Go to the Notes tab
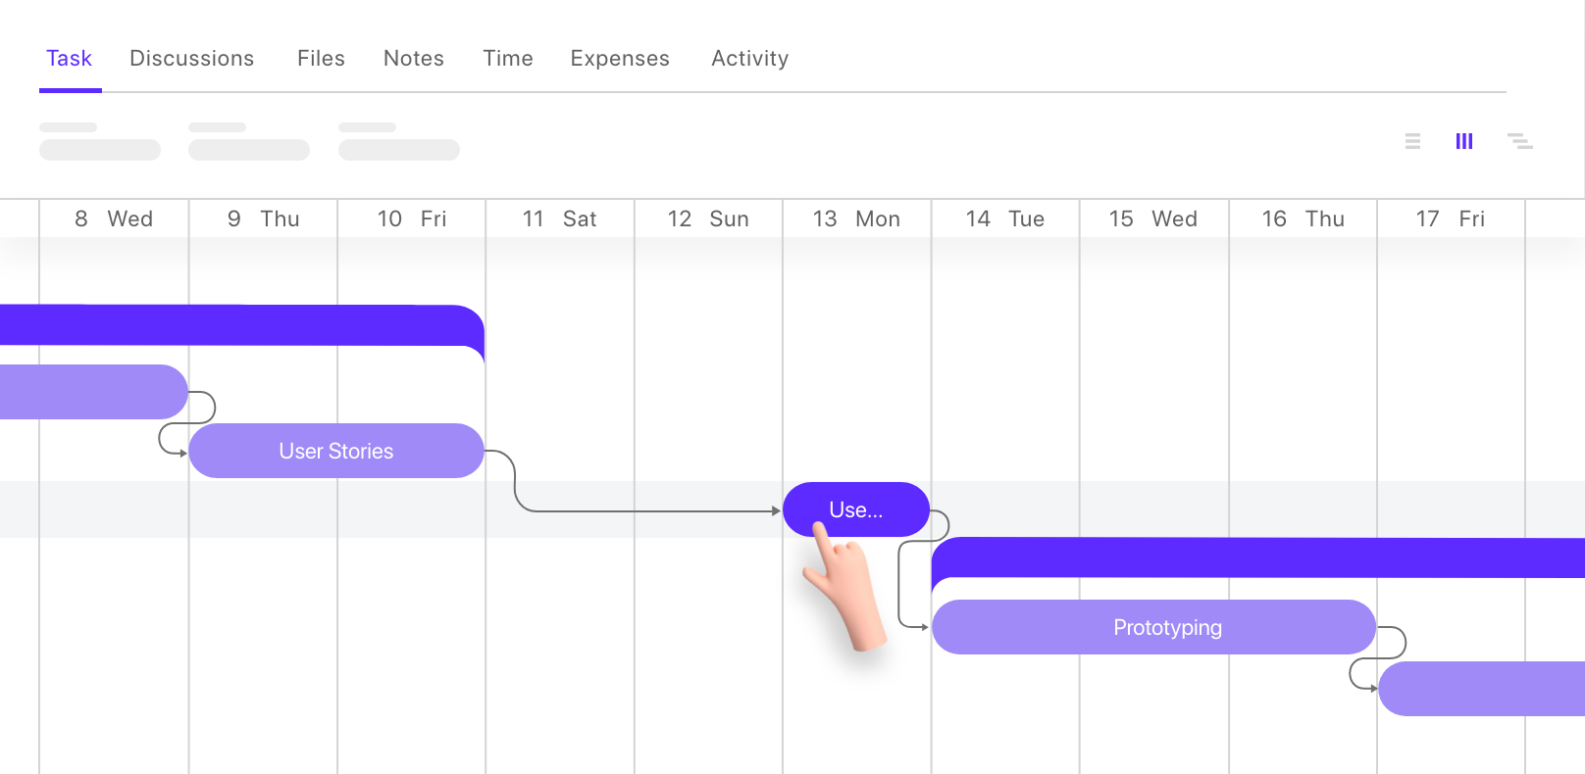Image resolution: width=1585 pixels, height=774 pixels. 414,59
